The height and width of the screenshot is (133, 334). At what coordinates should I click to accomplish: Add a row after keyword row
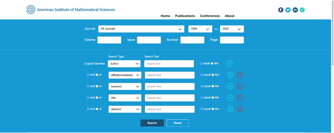[x=230, y=86]
